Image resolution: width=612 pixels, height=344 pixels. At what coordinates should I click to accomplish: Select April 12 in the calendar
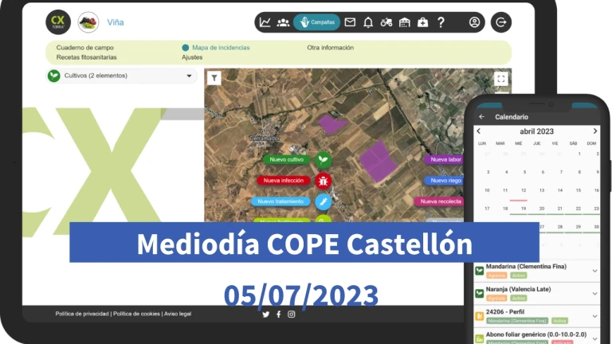pos(523,190)
